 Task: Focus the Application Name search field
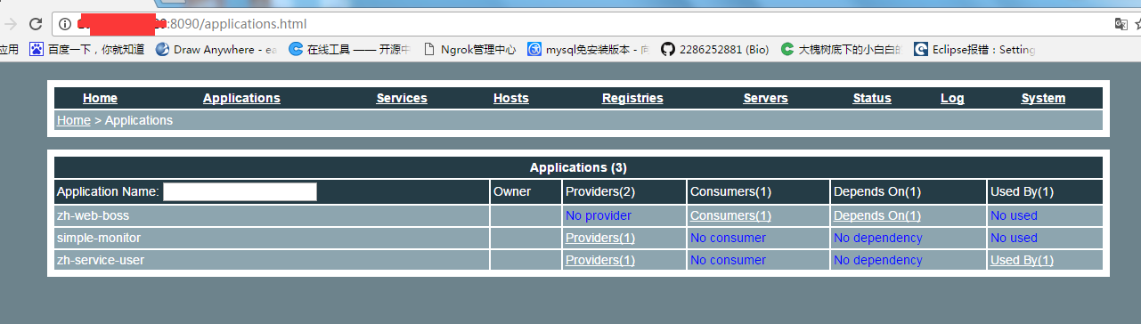pos(240,191)
